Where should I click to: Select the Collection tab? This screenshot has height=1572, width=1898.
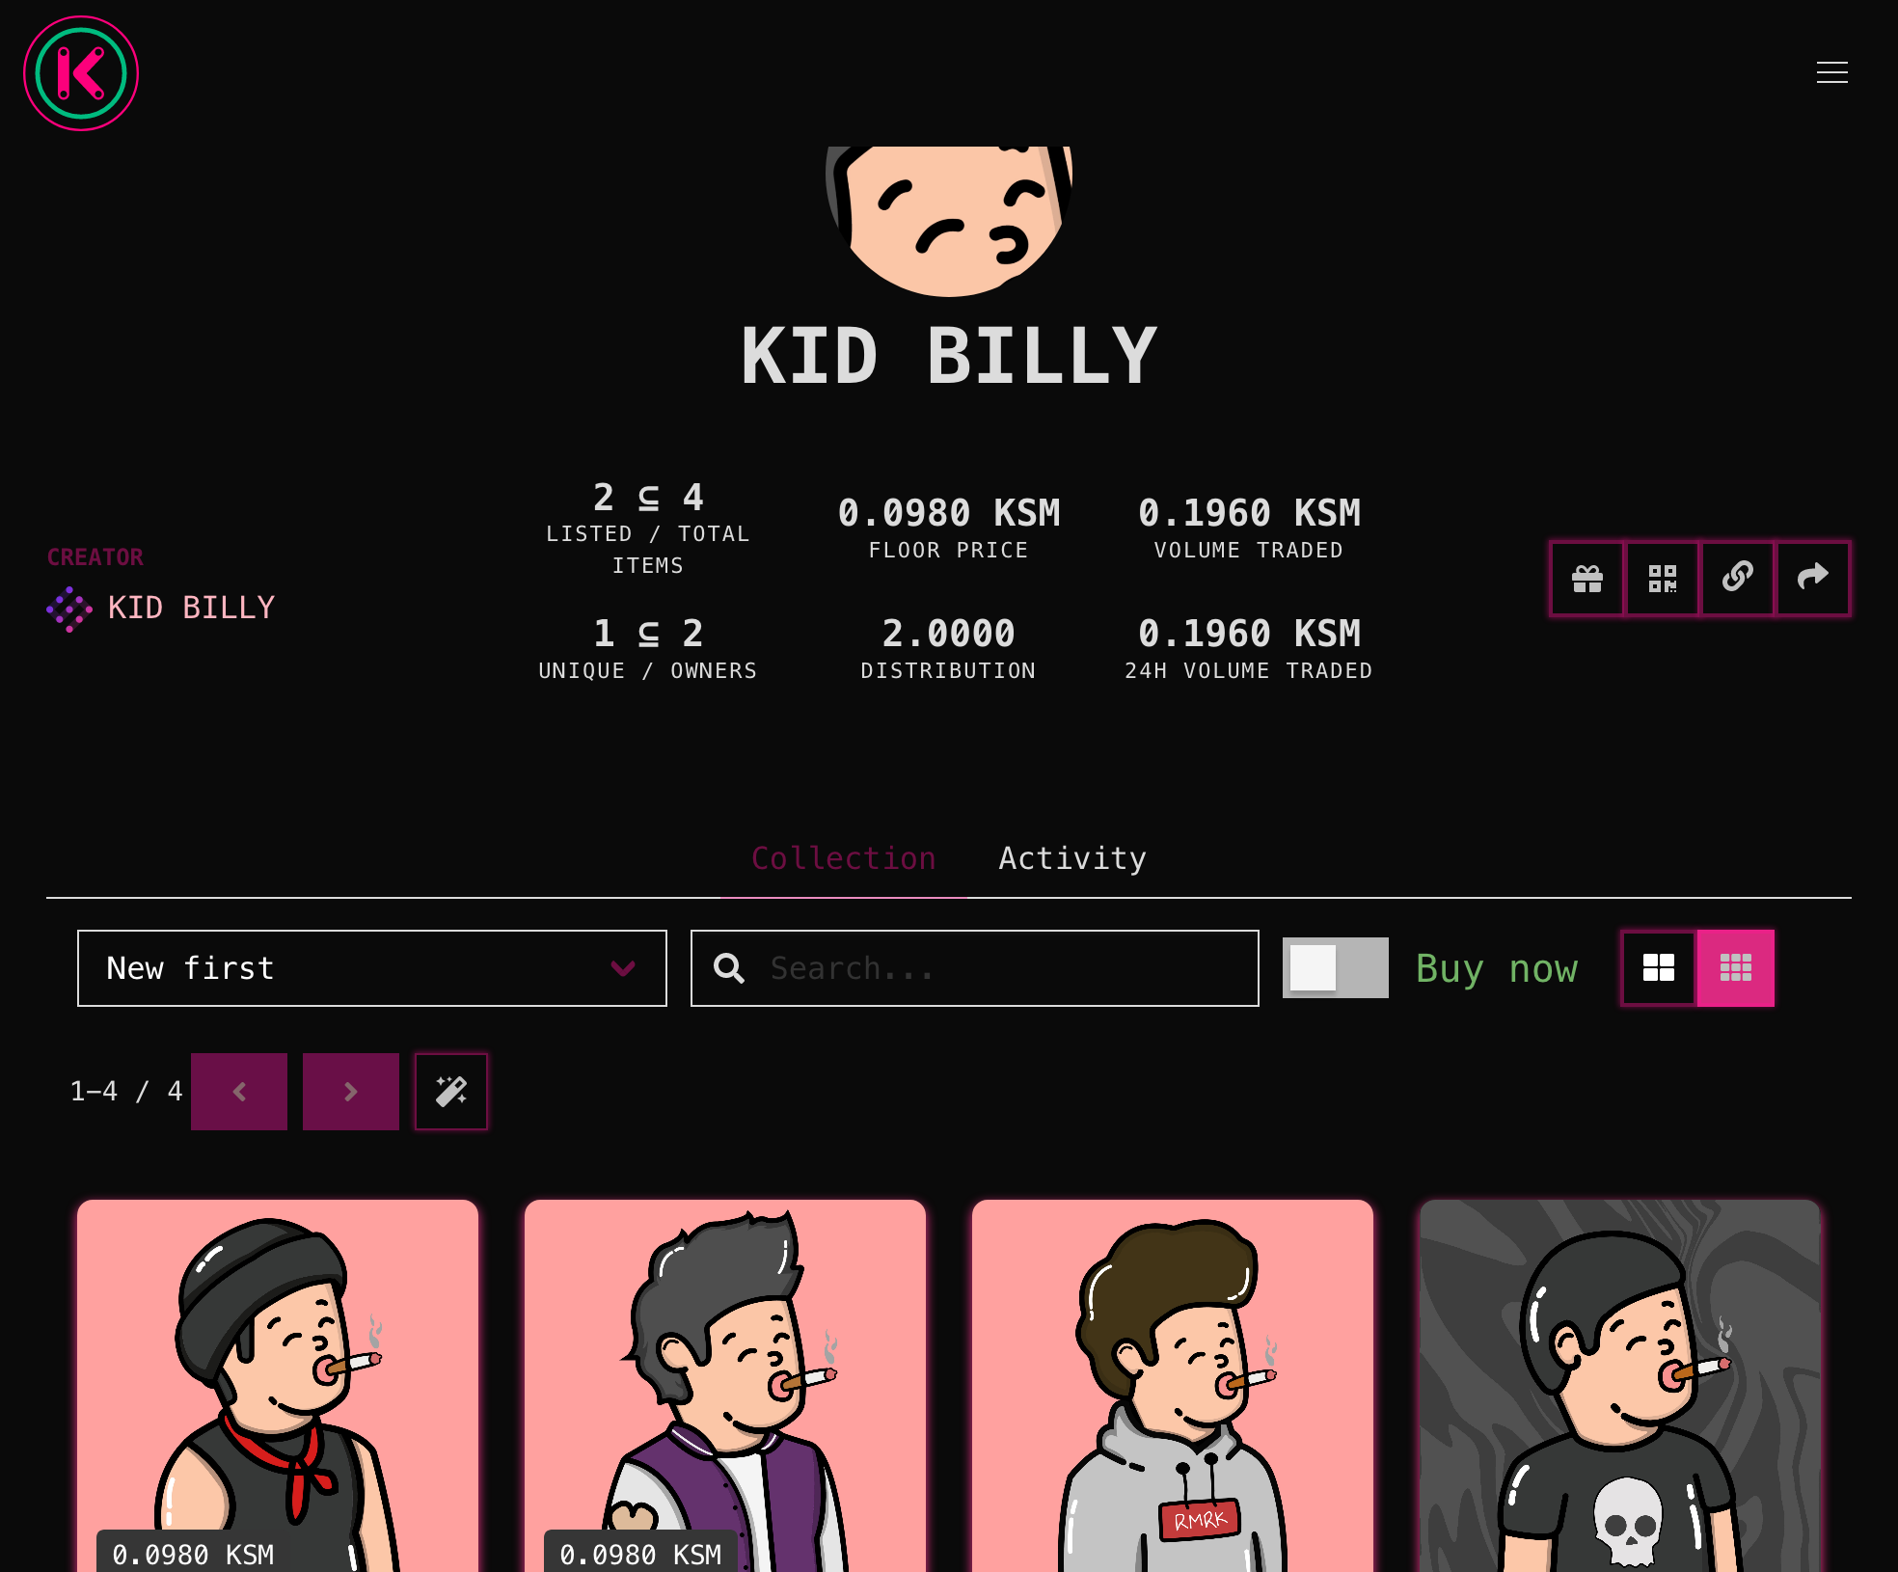844,858
